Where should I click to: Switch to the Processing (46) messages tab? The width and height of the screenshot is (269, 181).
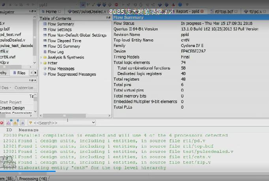pyautogui.click(x=33, y=179)
